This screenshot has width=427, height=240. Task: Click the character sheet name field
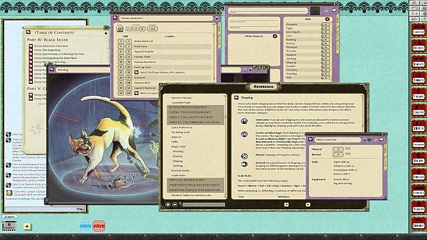pyautogui.click(x=268, y=11)
